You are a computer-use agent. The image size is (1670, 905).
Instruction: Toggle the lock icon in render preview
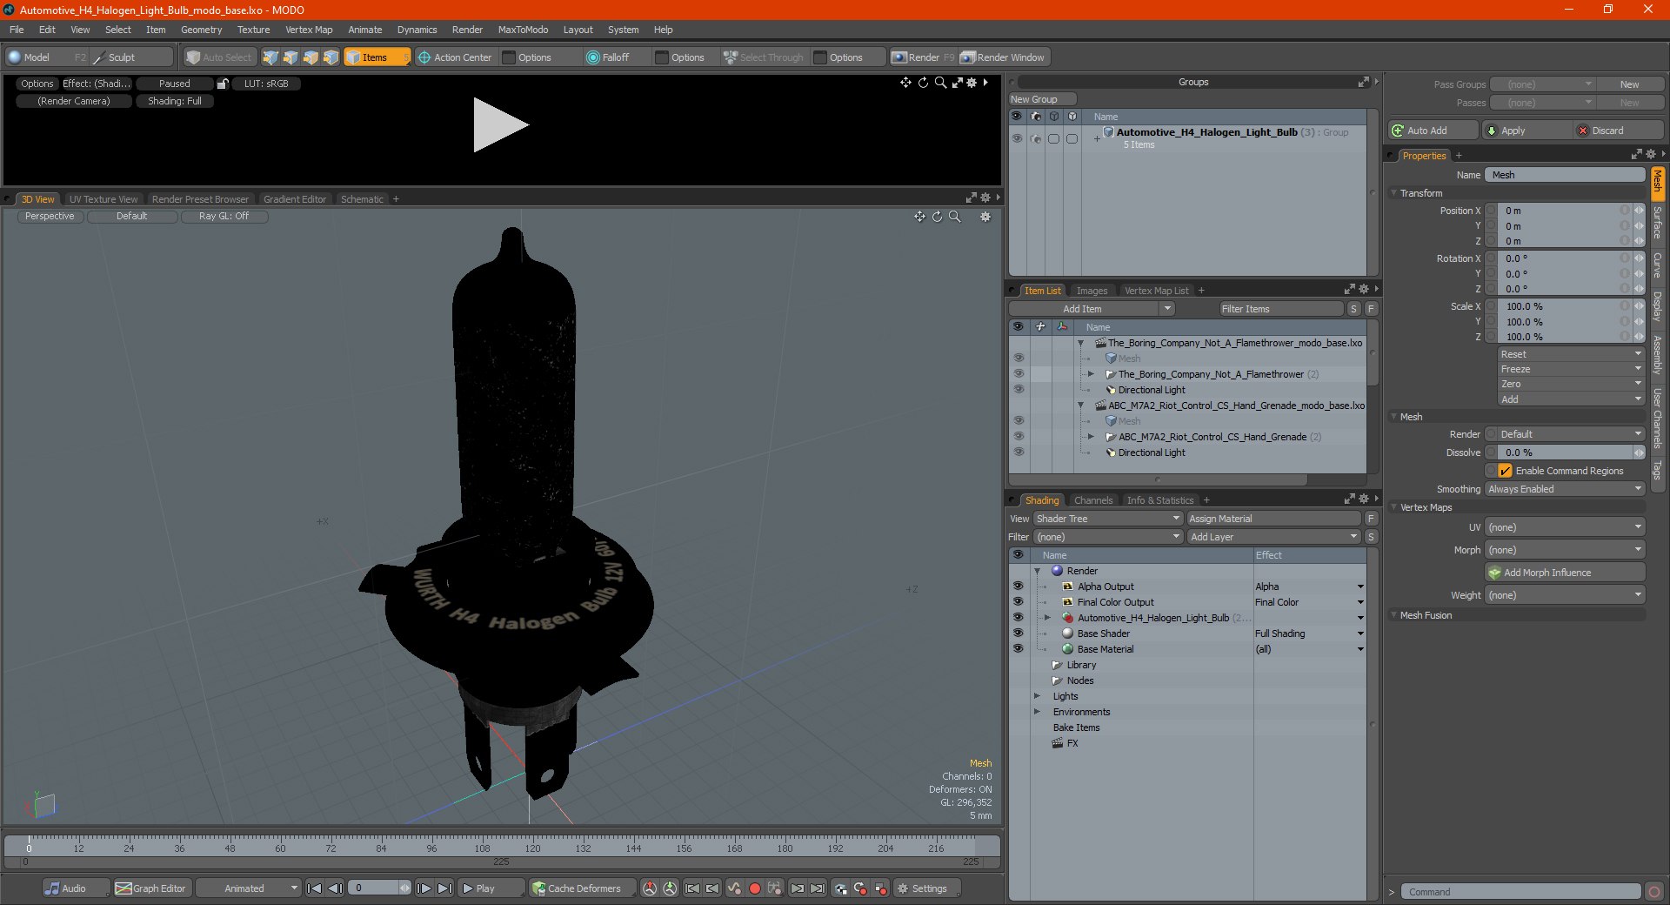pos(223,84)
